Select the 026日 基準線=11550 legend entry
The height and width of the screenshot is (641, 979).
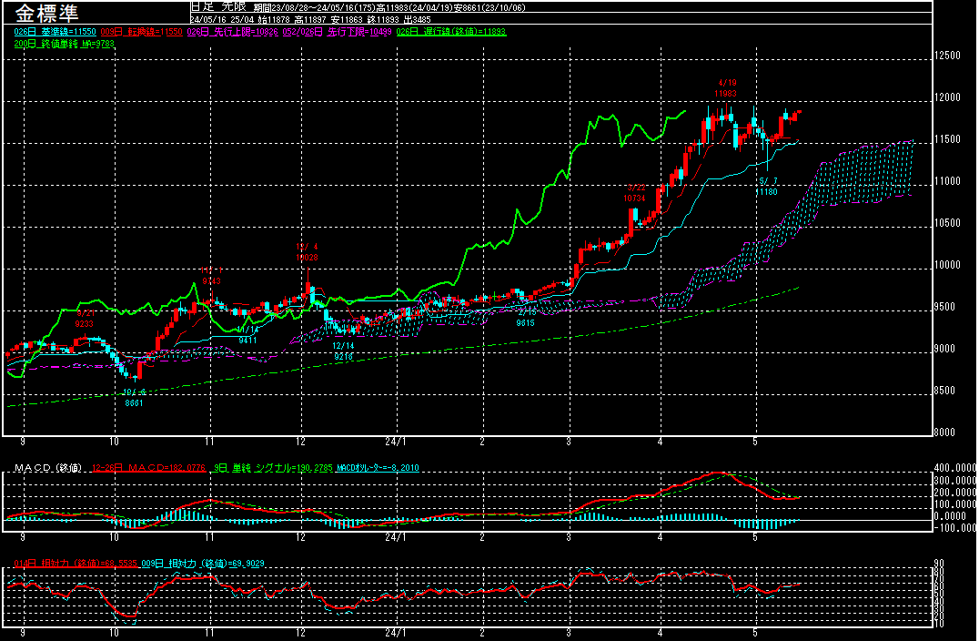click(x=55, y=32)
